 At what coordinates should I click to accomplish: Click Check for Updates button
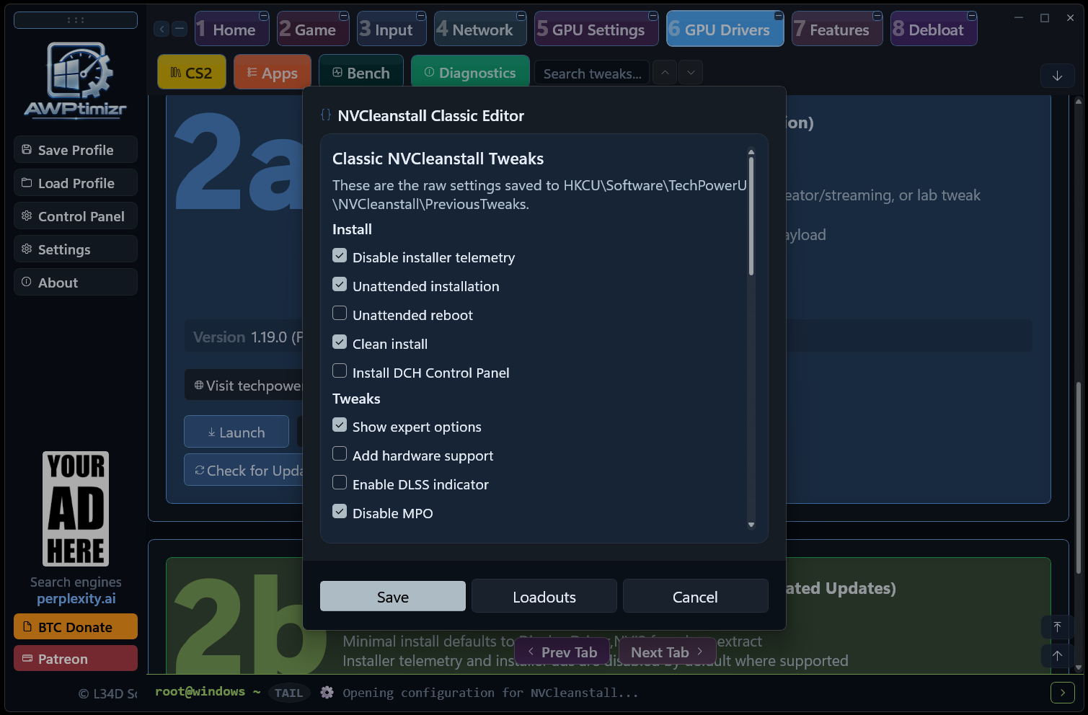pyautogui.click(x=244, y=471)
